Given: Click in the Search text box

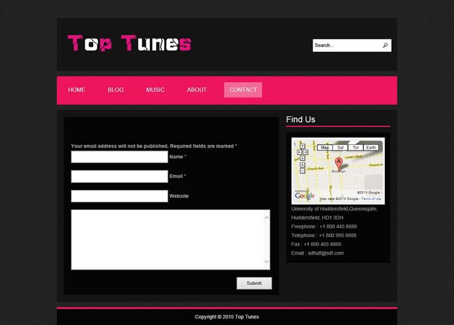Looking at the screenshot, I should [x=346, y=45].
